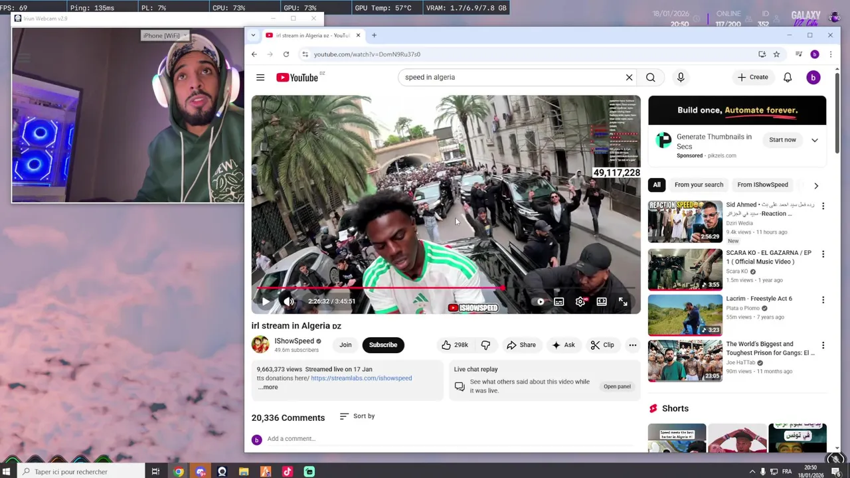The image size is (850, 478).
Task: Open the YouTube account avatar menu
Action: point(813,78)
